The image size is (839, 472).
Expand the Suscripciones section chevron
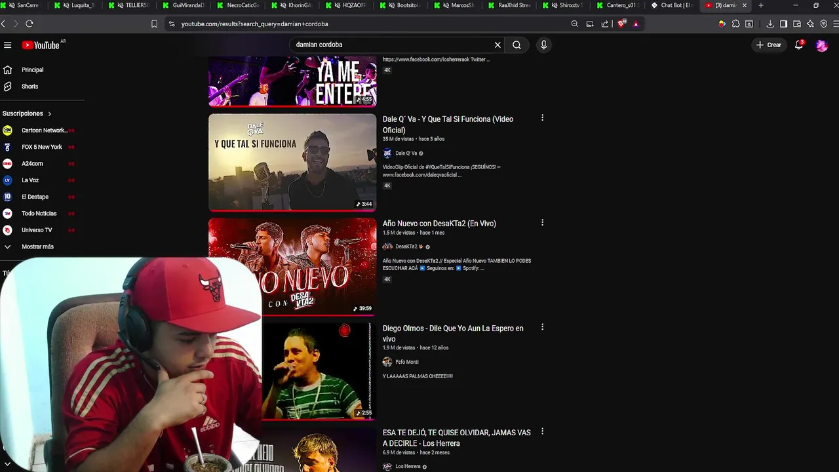point(49,113)
